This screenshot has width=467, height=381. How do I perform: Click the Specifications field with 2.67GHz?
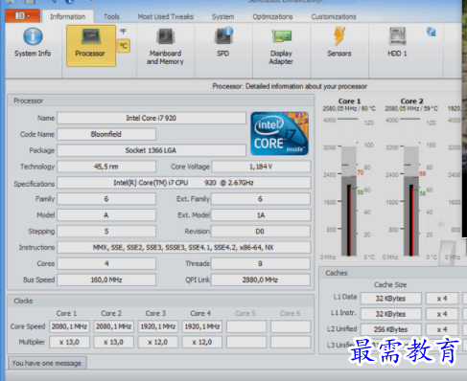click(x=184, y=183)
